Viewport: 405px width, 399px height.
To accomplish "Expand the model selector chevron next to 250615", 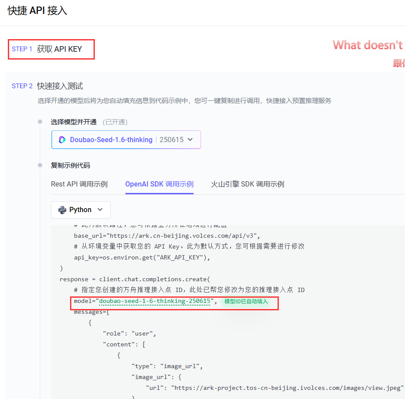I will (x=190, y=140).
